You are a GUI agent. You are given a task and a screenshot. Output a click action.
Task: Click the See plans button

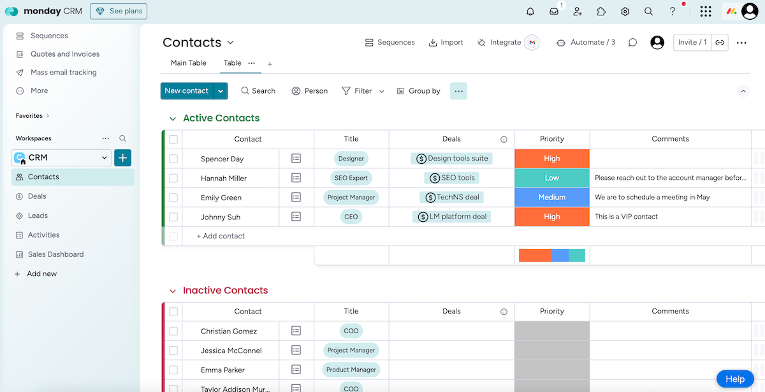point(119,11)
